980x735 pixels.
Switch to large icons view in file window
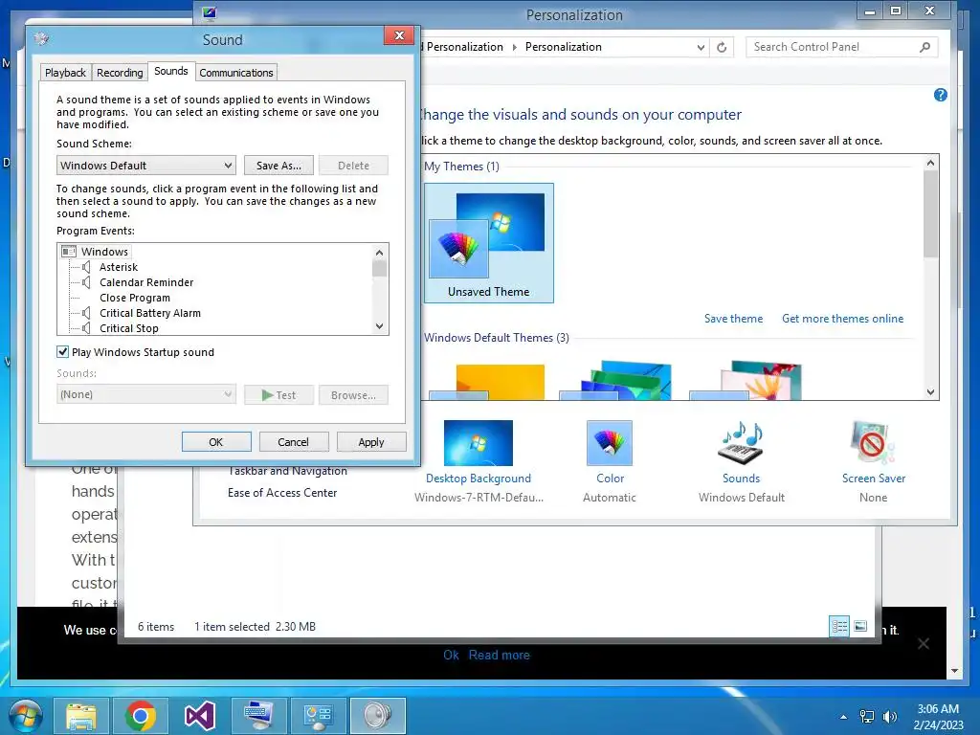(860, 626)
